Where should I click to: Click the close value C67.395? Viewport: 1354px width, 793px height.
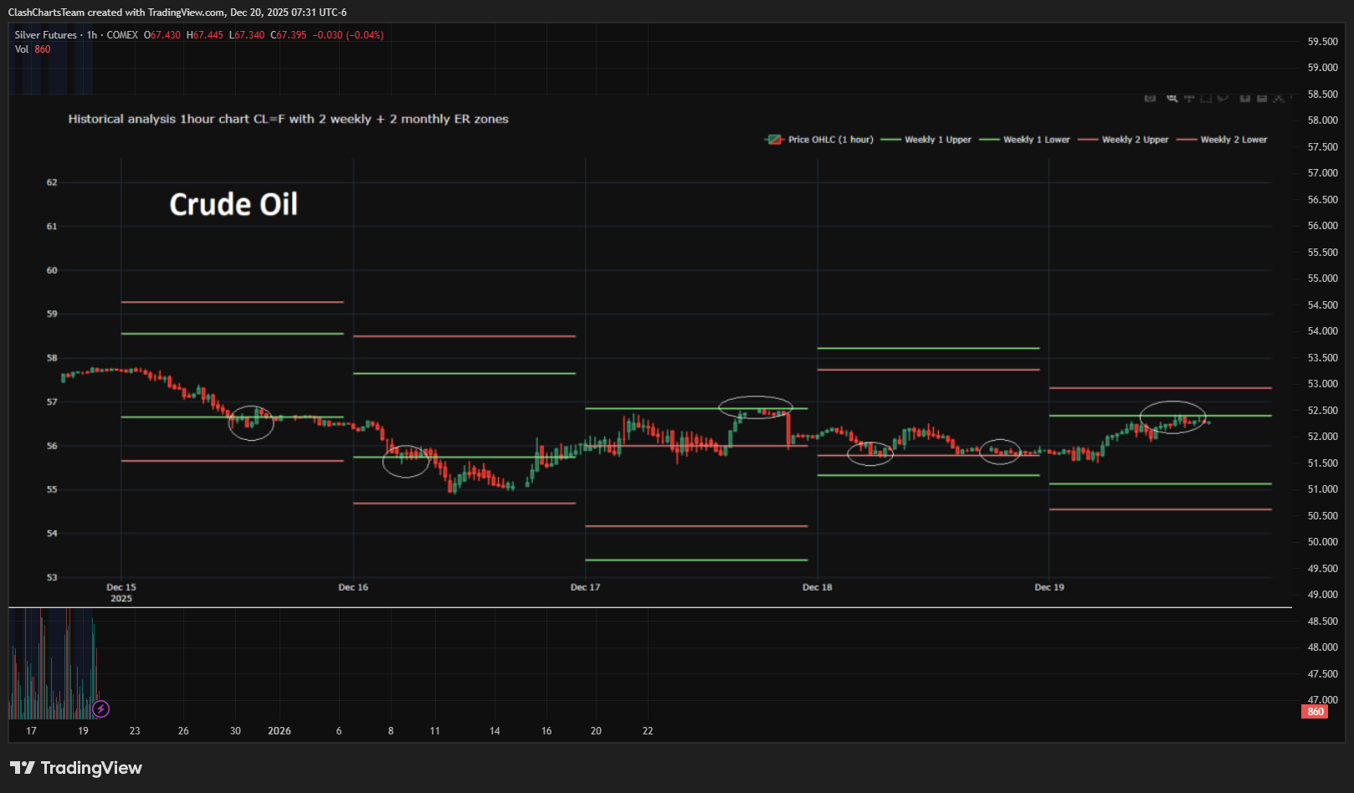[x=289, y=35]
